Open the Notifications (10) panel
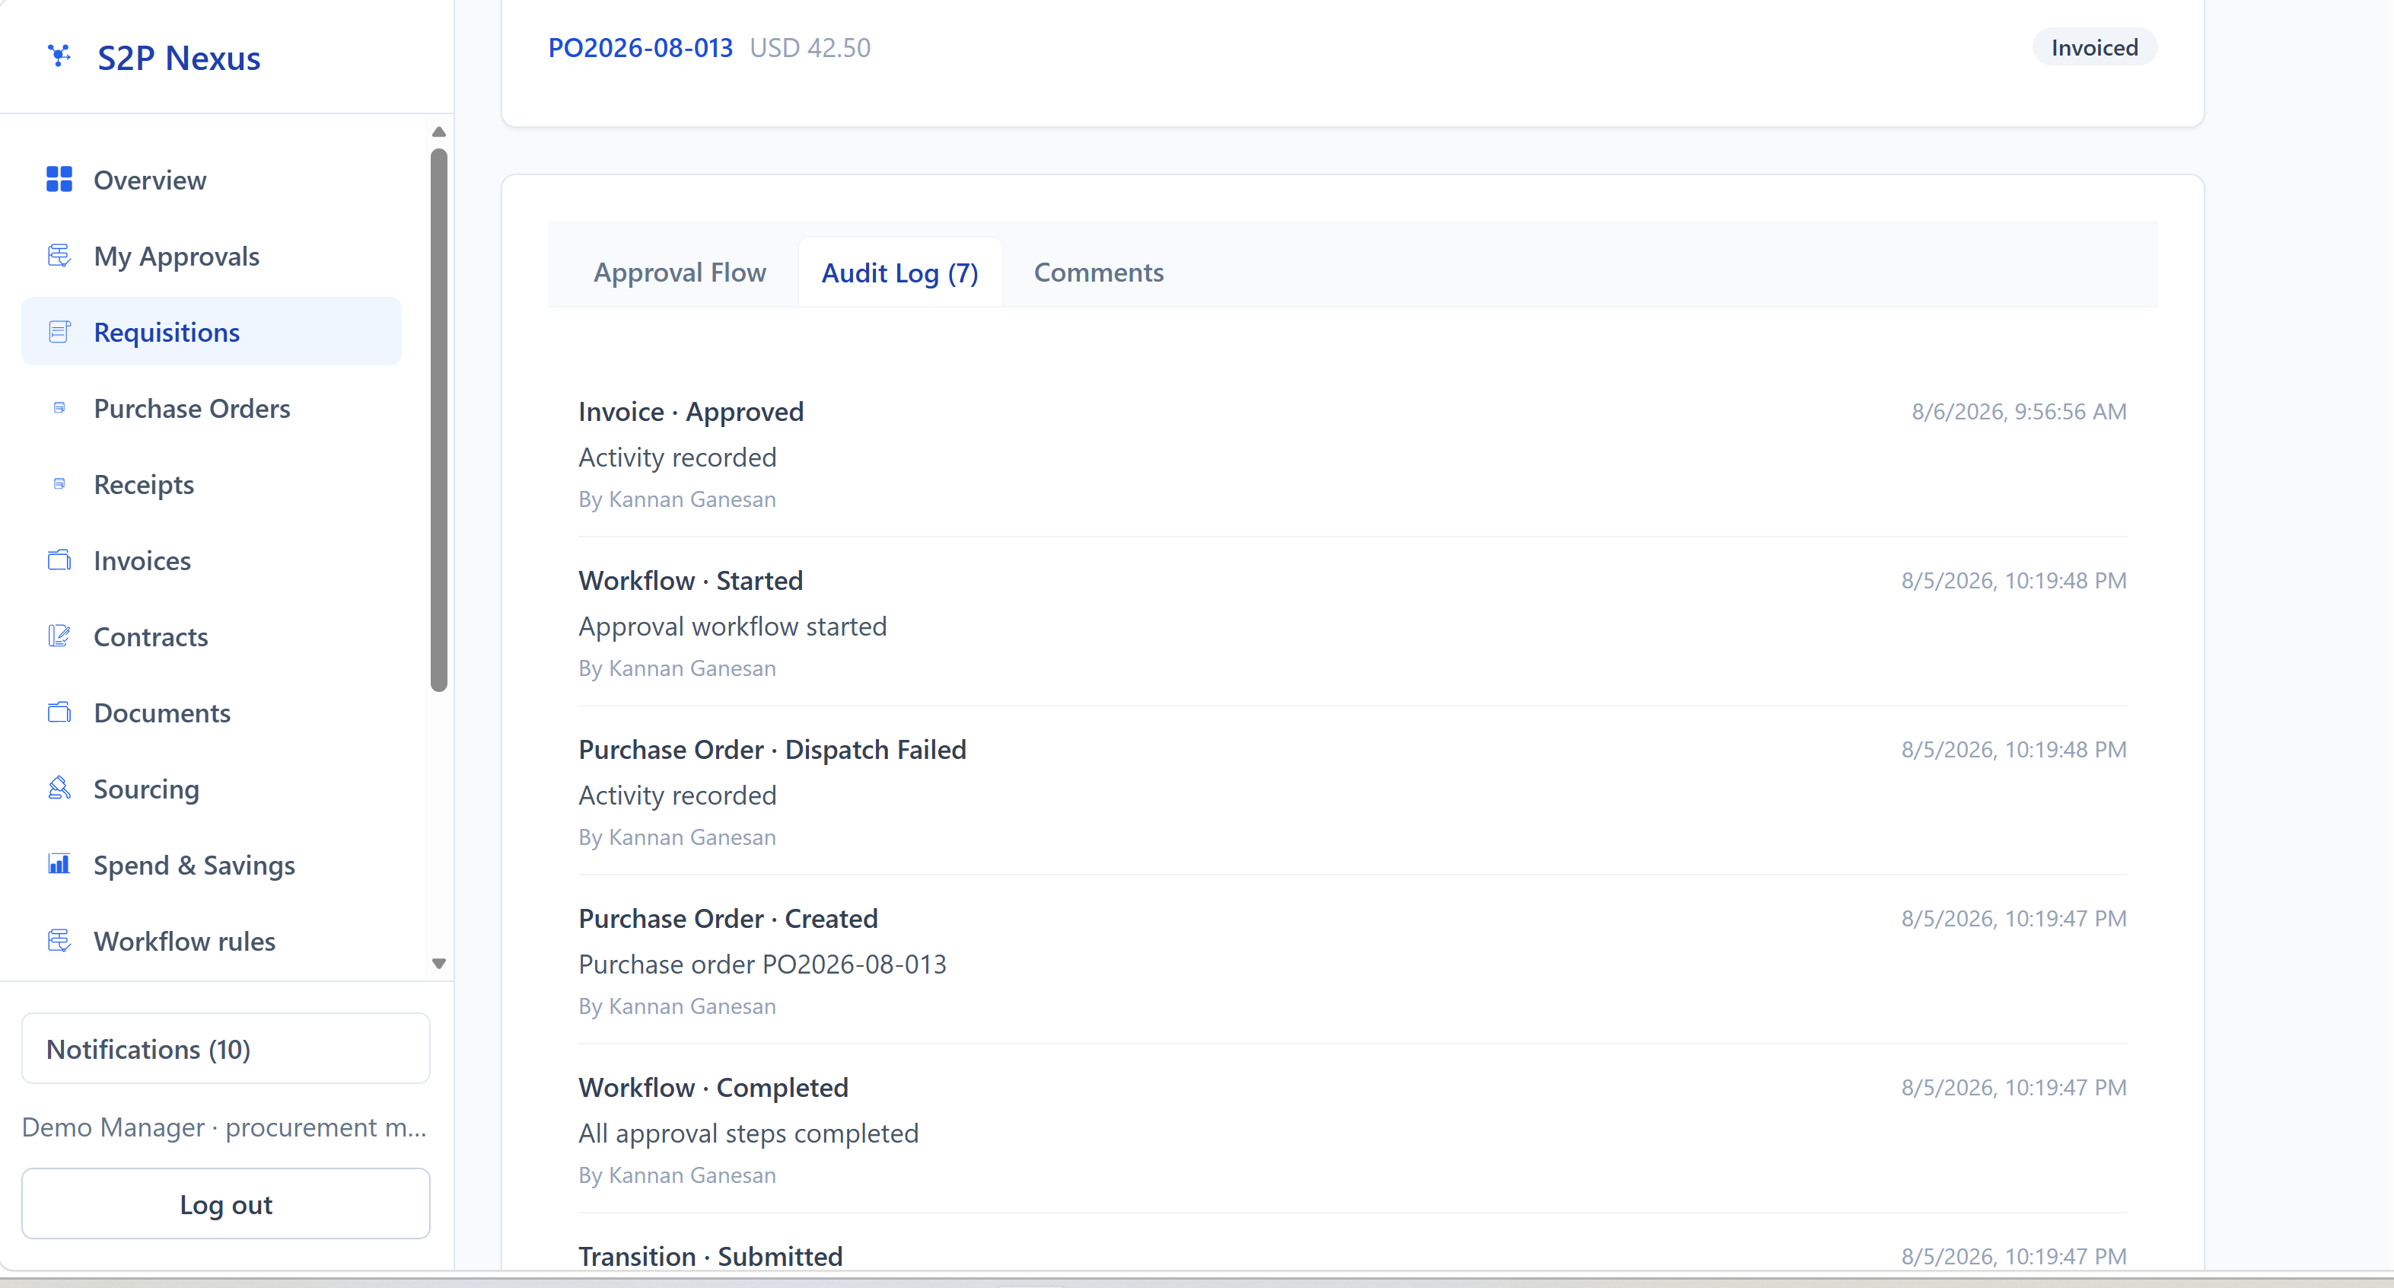Image resolution: width=2394 pixels, height=1288 pixels. tap(226, 1049)
